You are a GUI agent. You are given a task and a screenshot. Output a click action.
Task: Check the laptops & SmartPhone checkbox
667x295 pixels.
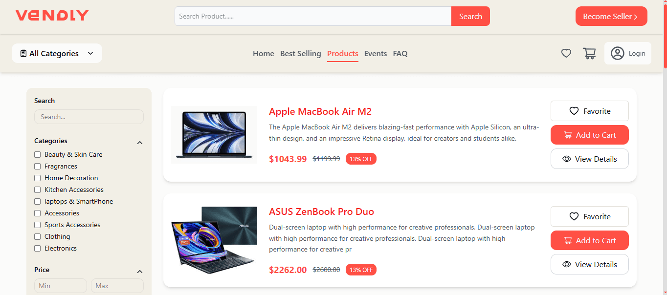pyautogui.click(x=37, y=201)
